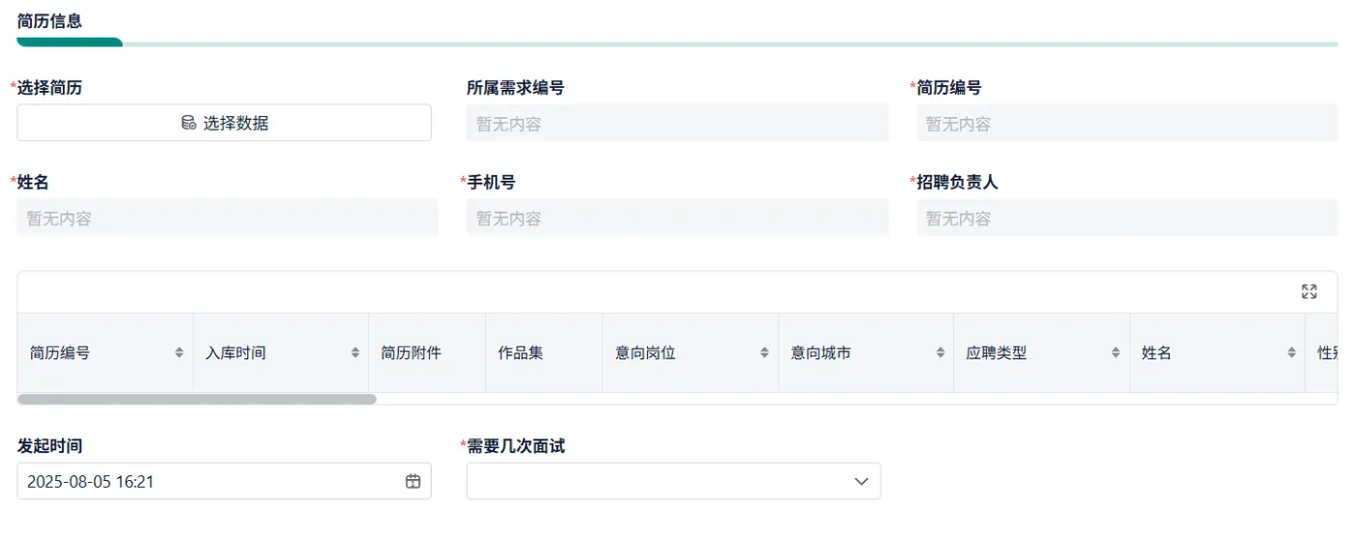Sort by 姓名 column sort icon
Screen dimensions: 1356x539
[x=1292, y=353]
